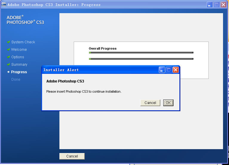Click the Installer Alert maximize button
The height and width of the screenshot is (165, 229).
pyautogui.click(x=169, y=70)
